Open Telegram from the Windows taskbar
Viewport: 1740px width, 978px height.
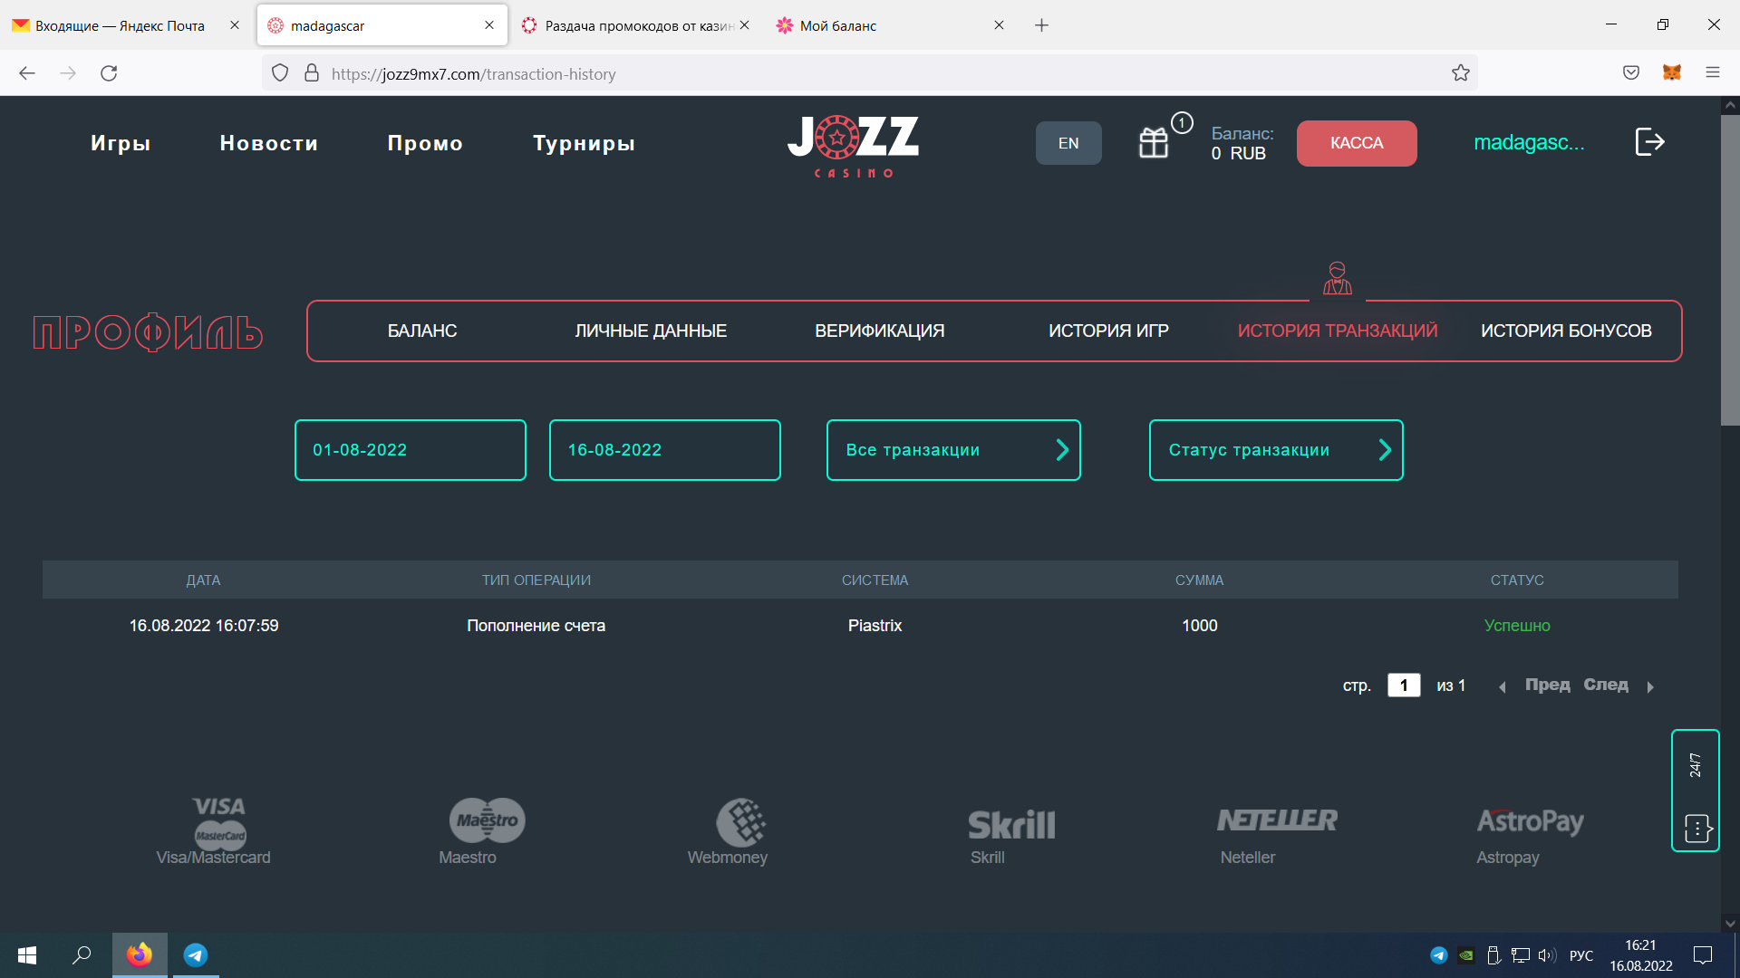click(196, 954)
